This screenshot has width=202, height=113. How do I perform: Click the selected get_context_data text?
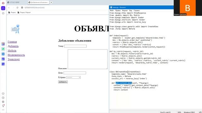click(124, 83)
